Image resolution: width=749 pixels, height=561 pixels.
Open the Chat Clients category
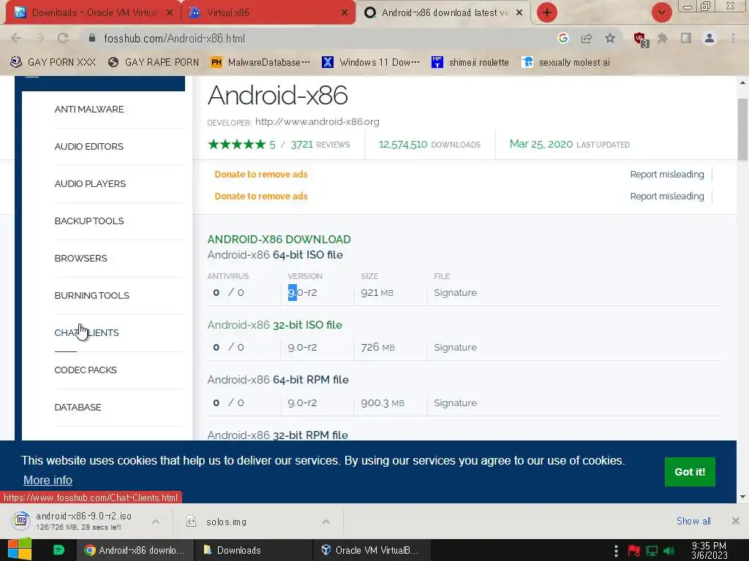86,332
